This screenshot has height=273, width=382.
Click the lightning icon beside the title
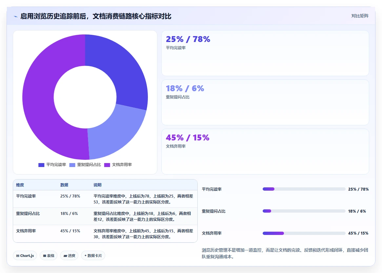pyautogui.click(x=16, y=17)
